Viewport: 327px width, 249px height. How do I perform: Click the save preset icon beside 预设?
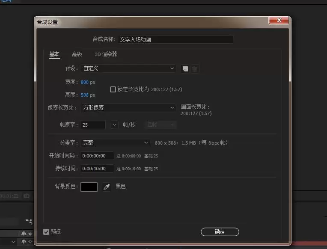point(185,68)
